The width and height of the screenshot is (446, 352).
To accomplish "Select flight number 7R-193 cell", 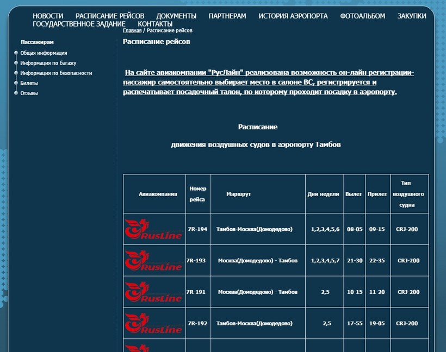I will tap(198, 261).
